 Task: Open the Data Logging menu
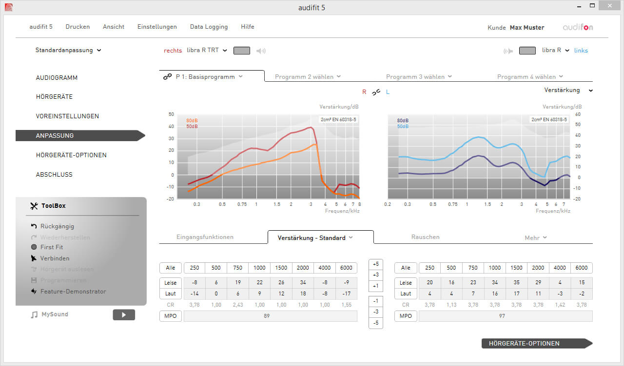coord(209,27)
